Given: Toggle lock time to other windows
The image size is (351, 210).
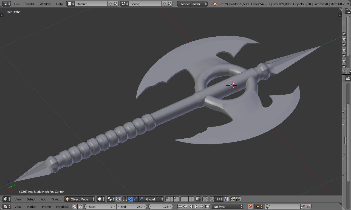Looking at the screenshot, I should tap(80, 206).
